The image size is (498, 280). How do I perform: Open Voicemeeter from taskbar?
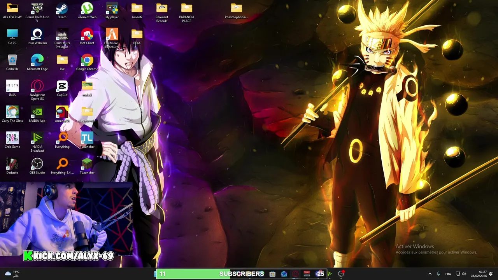(x=307, y=274)
